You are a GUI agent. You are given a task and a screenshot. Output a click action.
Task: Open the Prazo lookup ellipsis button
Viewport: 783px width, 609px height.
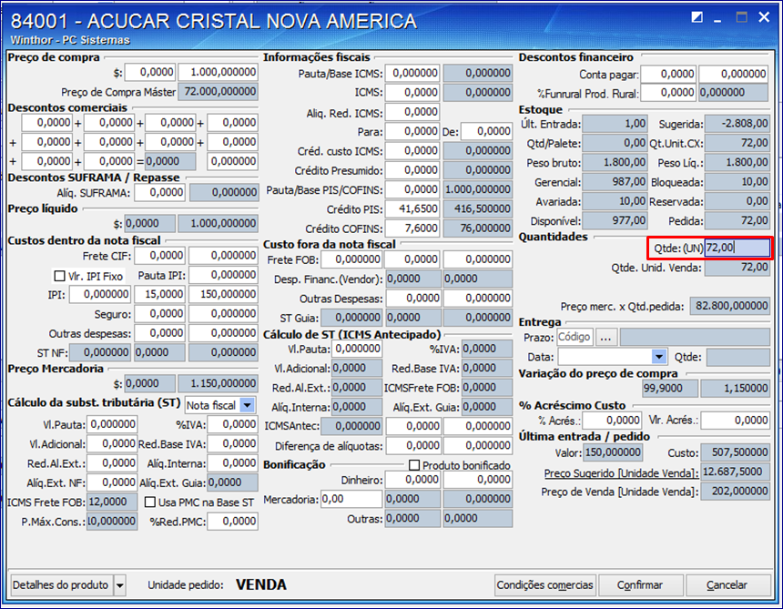(605, 338)
